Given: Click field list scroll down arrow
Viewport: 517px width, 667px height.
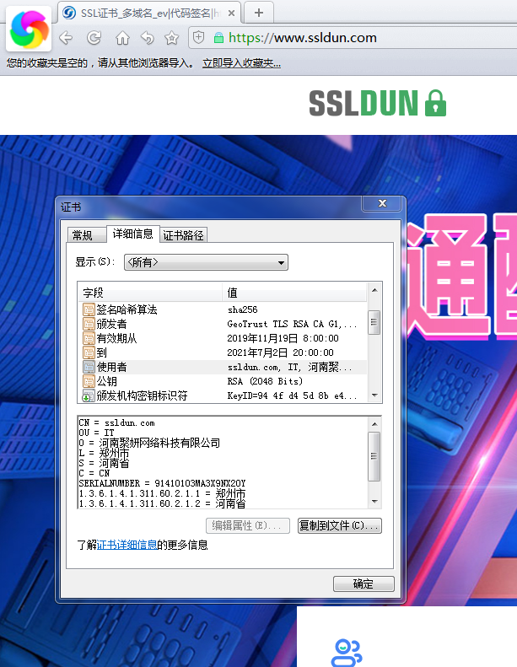Looking at the screenshot, I should click(x=374, y=395).
